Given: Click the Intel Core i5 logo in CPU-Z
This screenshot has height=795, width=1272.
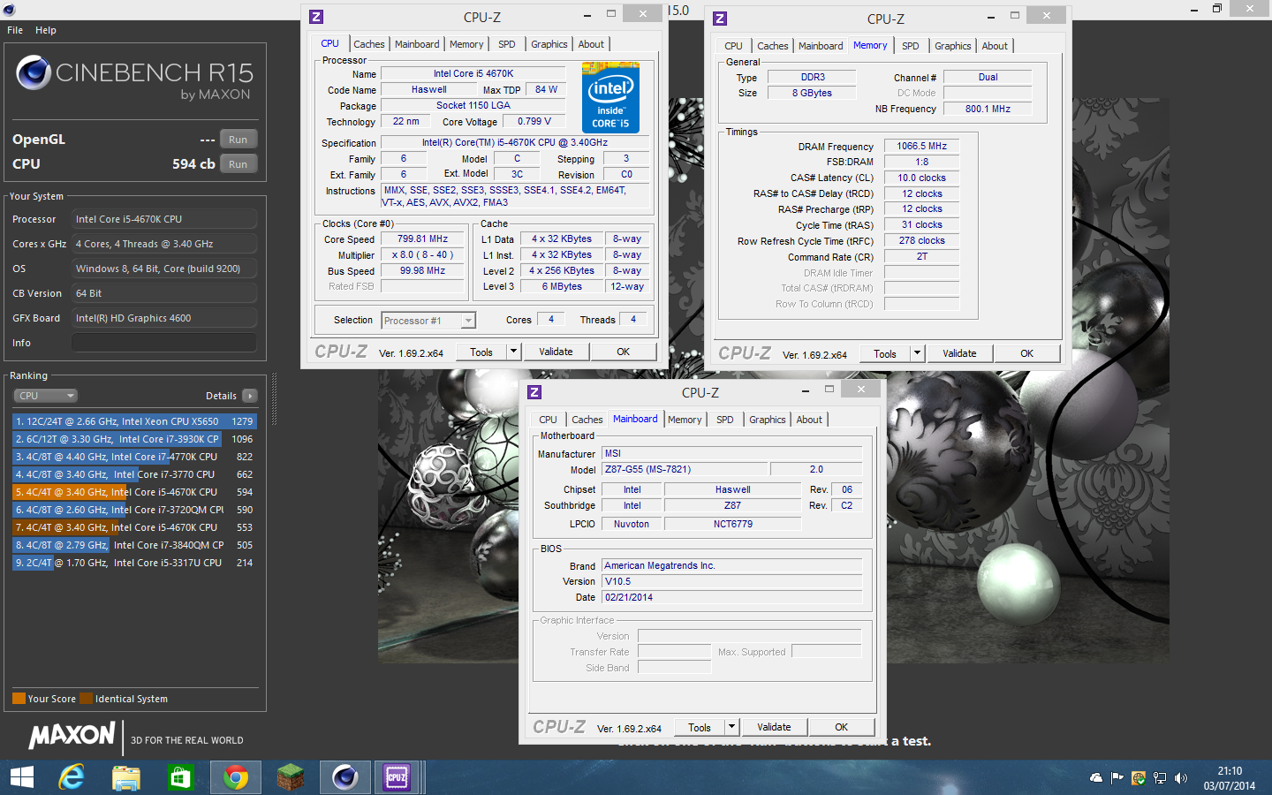Looking at the screenshot, I should [x=610, y=98].
